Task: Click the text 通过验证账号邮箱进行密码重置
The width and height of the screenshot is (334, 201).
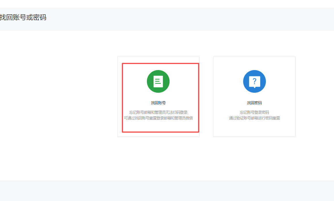Action: click(x=254, y=118)
